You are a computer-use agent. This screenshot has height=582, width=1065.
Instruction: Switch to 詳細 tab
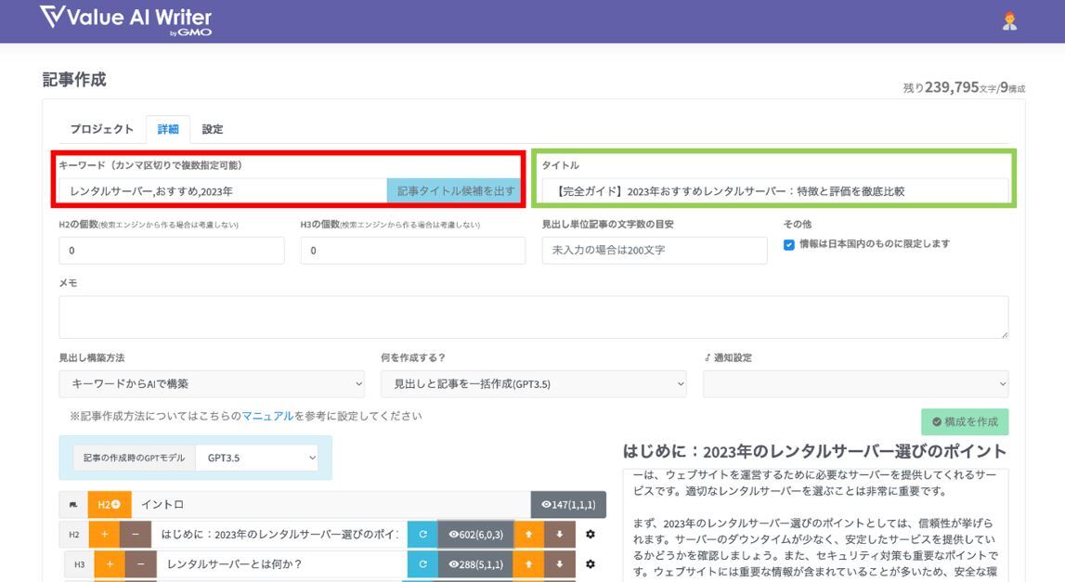point(168,129)
